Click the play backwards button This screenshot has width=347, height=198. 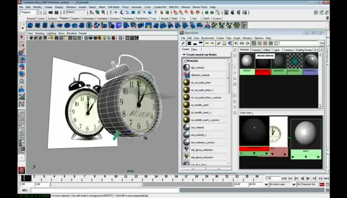[x=302, y=178]
